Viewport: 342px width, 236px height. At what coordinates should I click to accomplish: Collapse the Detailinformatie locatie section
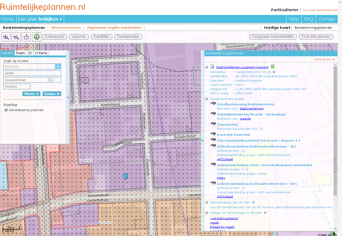[x=207, y=99]
